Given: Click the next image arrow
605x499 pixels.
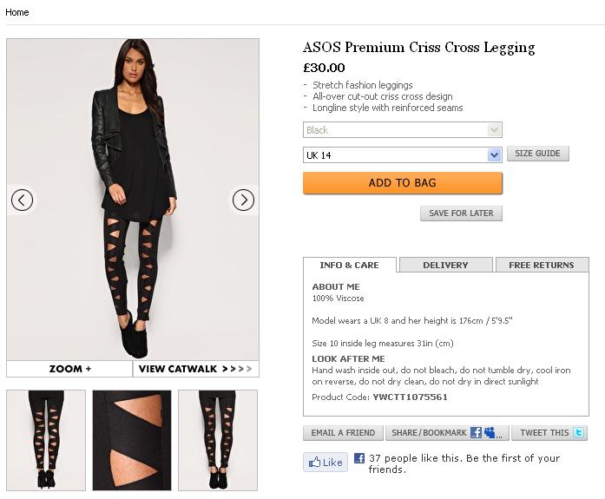Looking at the screenshot, I should 243,200.
